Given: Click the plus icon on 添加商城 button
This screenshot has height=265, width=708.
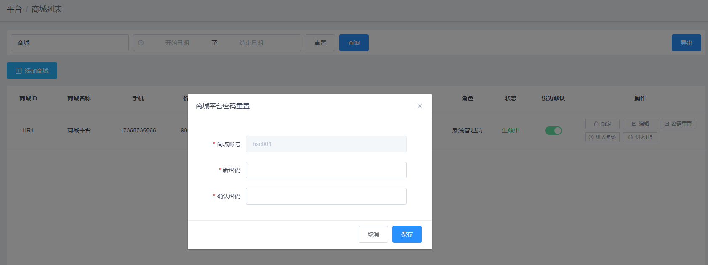Looking at the screenshot, I should [19, 71].
